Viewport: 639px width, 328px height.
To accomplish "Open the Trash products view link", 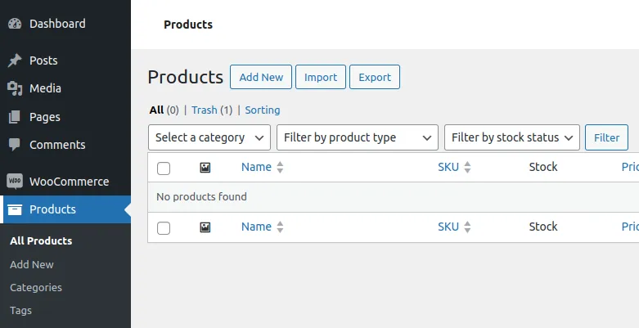I will point(205,110).
